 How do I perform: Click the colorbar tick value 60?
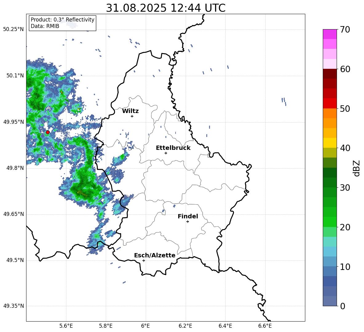coord(345,69)
